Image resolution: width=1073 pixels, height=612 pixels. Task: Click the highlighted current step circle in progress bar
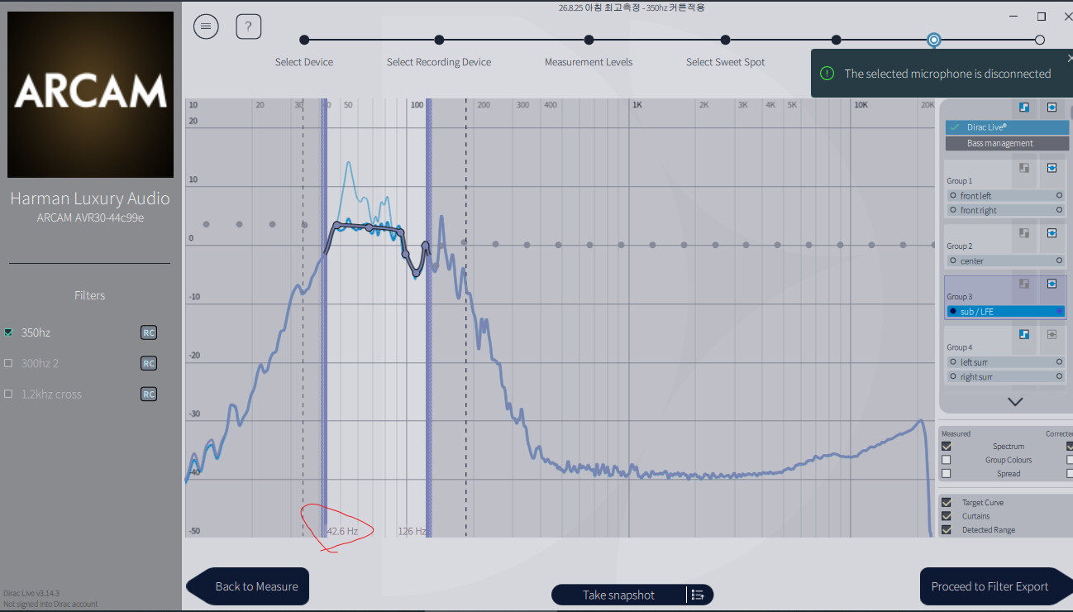click(933, 40)
